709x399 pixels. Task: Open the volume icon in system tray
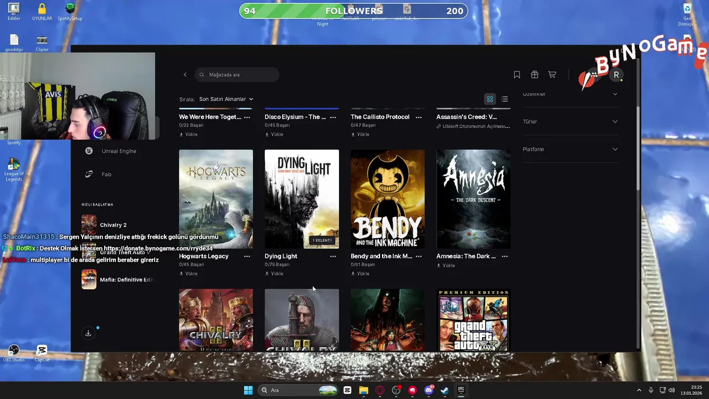tap(671, 390)
